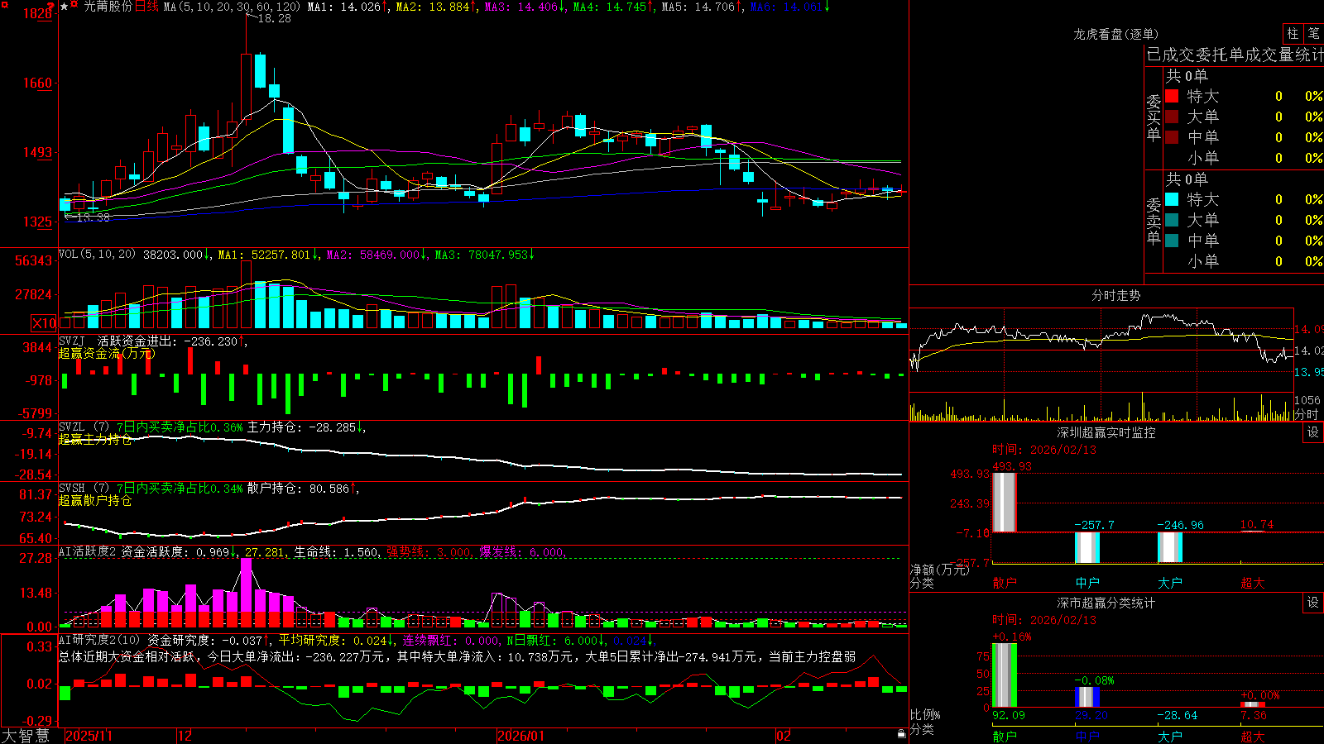Click the 超赢主力持仓 legend label
The height and width of the screenshot is (744, 1324).
coord(95,440)
